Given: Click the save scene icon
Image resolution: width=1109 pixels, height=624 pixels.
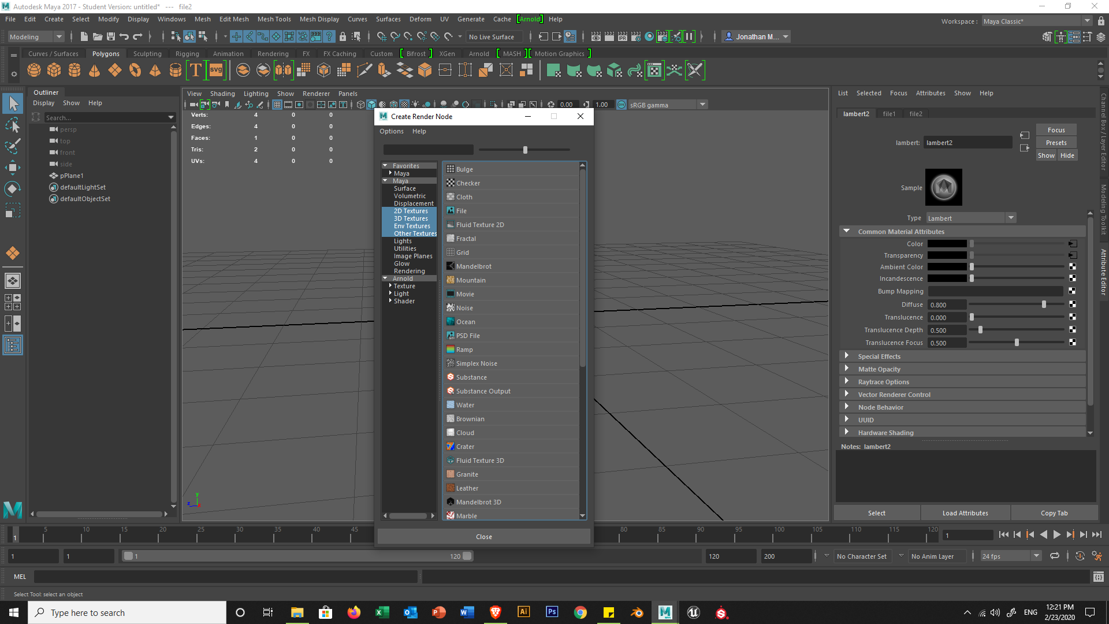Looking at the screenshot, I should [x=111, y=36].
